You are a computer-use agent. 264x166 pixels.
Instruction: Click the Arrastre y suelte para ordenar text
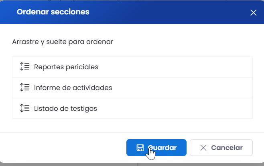(63, 42)
